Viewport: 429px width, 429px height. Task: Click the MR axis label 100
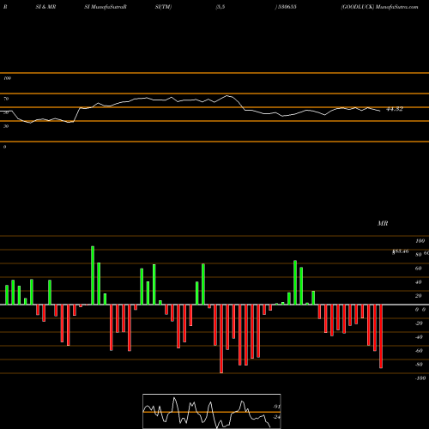pos(420,241)
